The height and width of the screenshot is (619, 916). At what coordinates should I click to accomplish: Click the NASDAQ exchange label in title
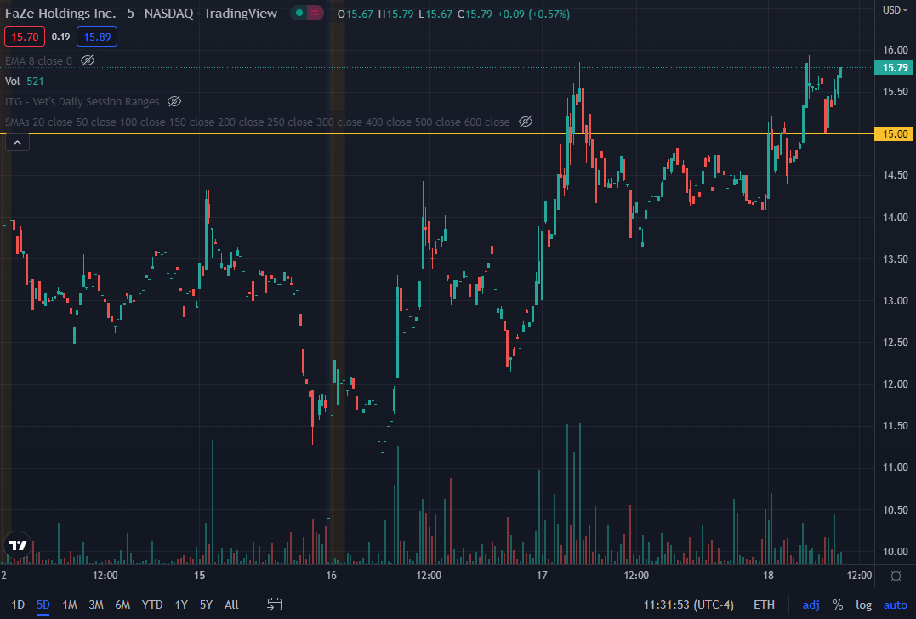169,14
